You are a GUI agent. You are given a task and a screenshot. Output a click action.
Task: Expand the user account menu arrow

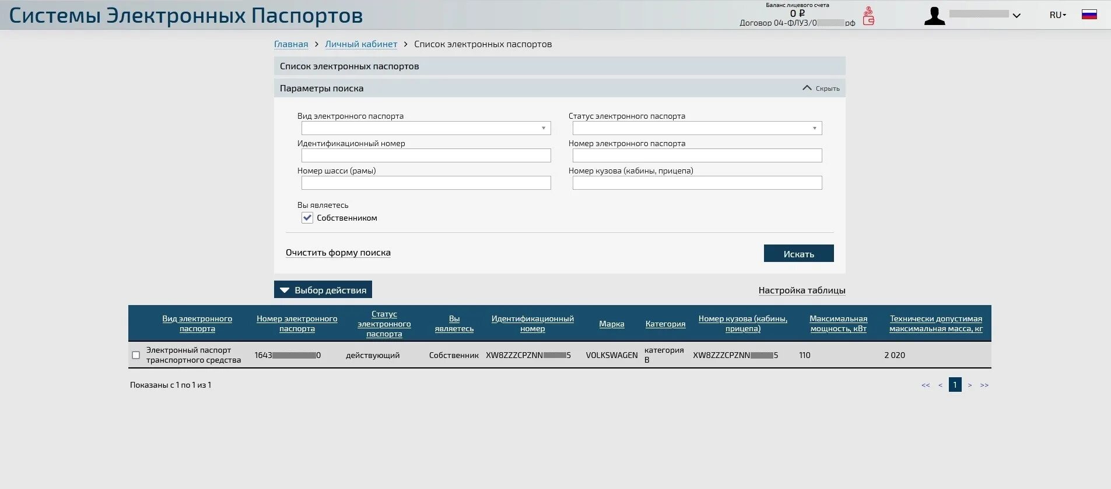click(1017, 16)
